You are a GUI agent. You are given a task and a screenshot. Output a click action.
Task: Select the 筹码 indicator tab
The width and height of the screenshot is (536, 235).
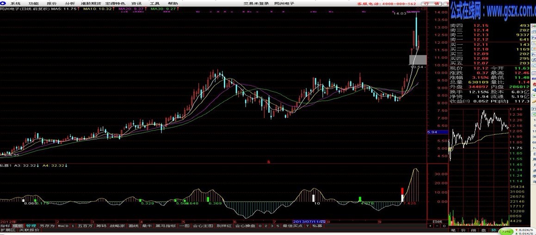click(x=101, y=226)
